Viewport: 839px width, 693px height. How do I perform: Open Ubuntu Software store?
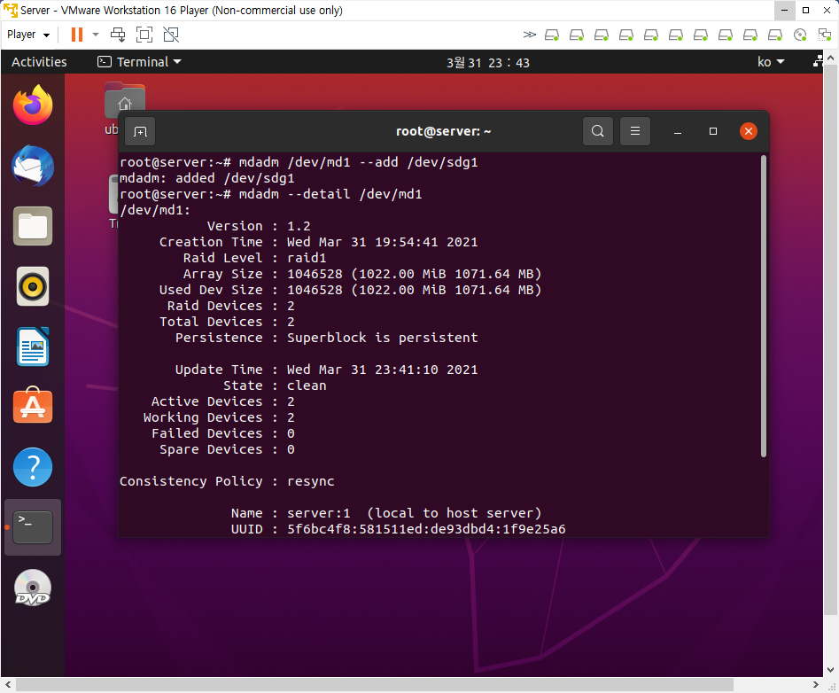pyautogui.click(x=33, y=406)
